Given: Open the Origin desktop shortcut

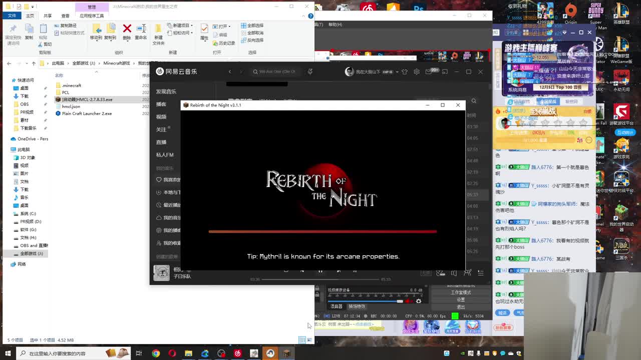Looking at the screenshot, I should click(571, 13).
